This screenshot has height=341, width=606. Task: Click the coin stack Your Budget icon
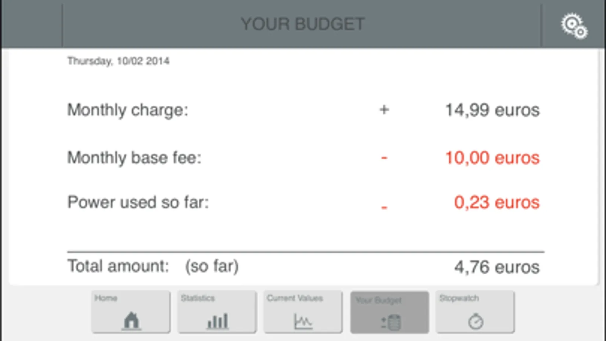(390, 322)
